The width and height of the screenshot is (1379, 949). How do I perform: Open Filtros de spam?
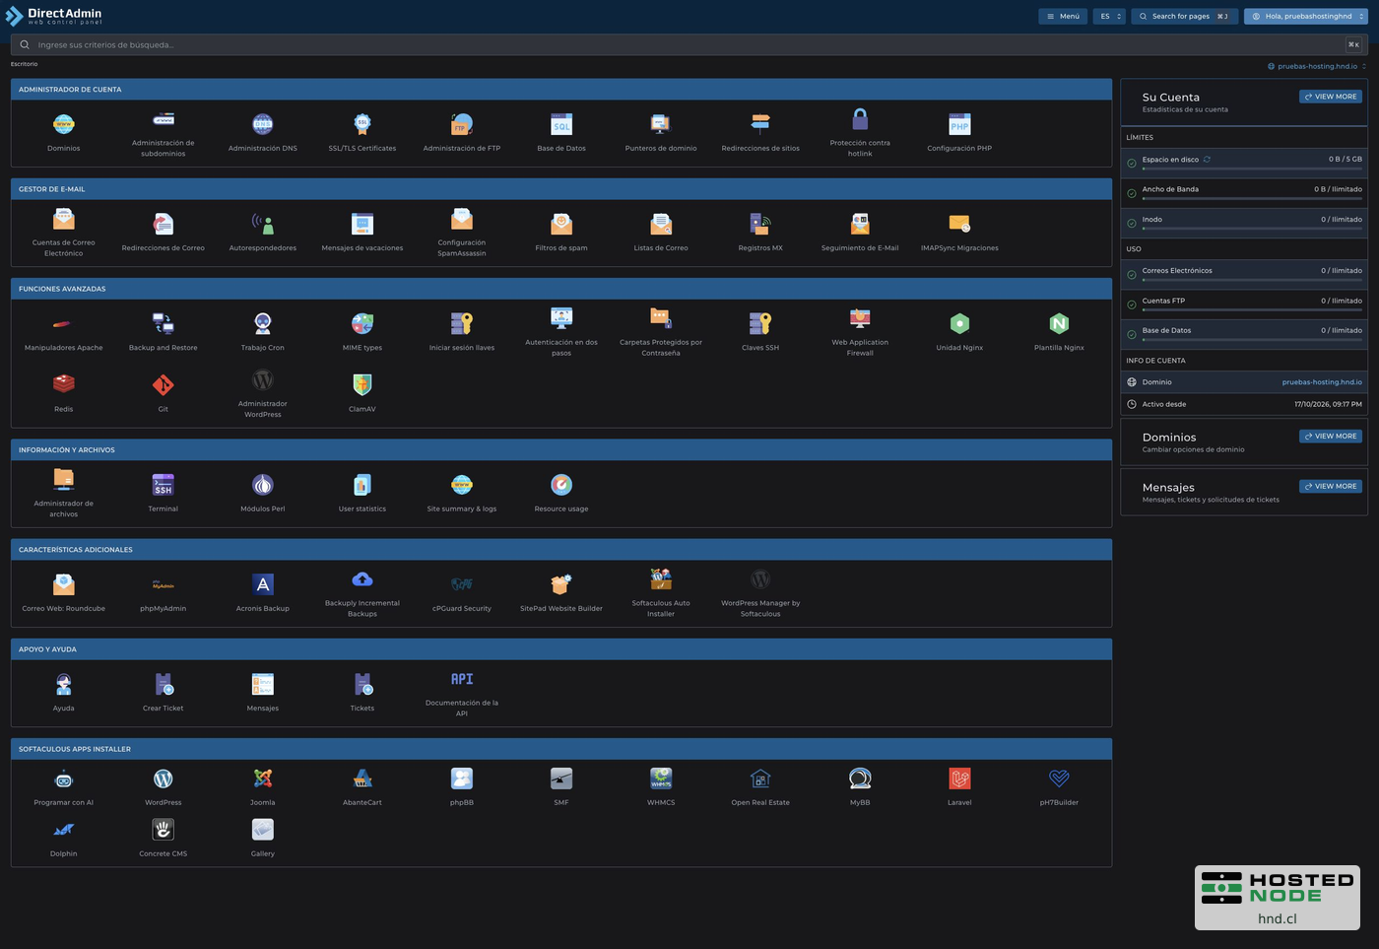click(x=561, y=224)
